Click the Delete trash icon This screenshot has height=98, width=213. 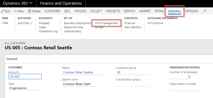[x=29, y=11]
